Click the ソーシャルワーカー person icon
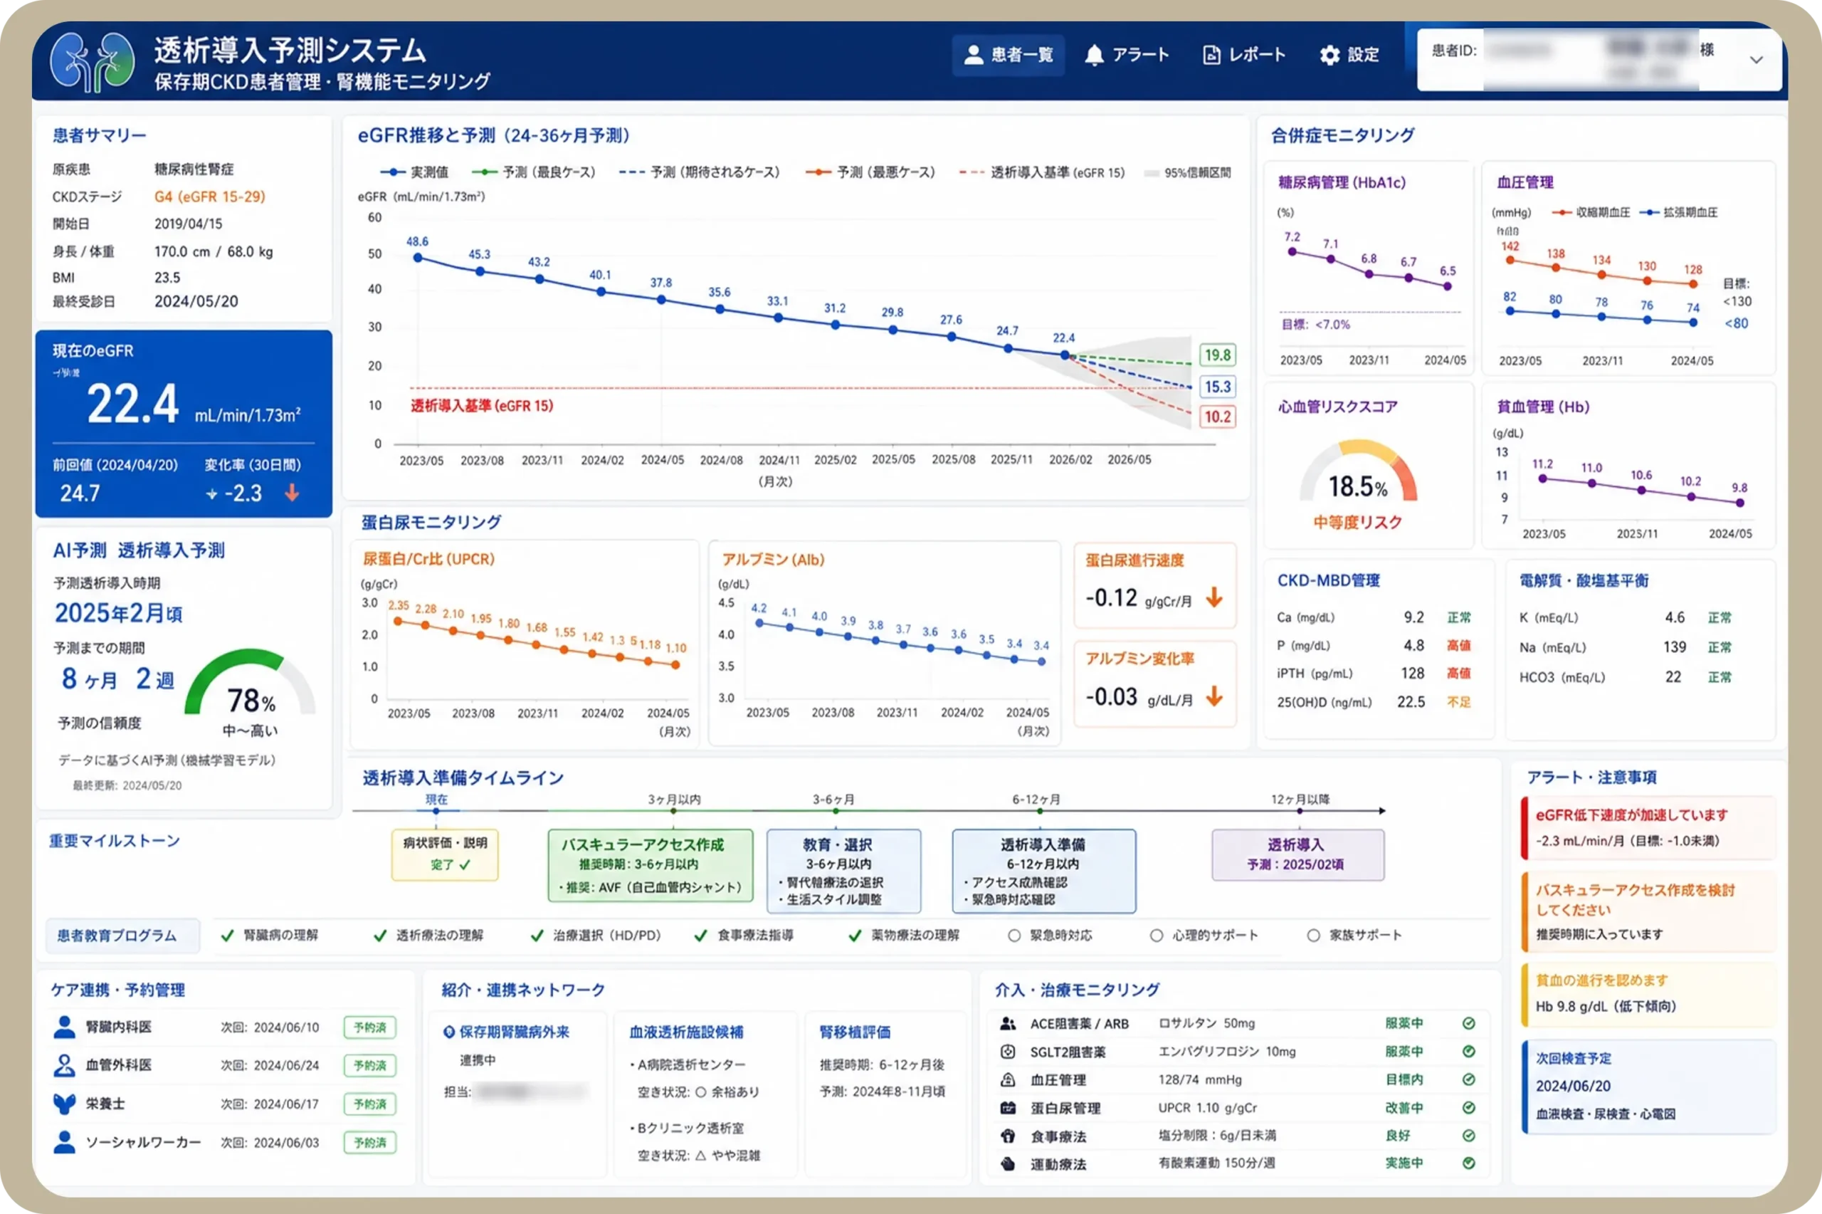The image size is (1822, 1214). click(64, 1142)
